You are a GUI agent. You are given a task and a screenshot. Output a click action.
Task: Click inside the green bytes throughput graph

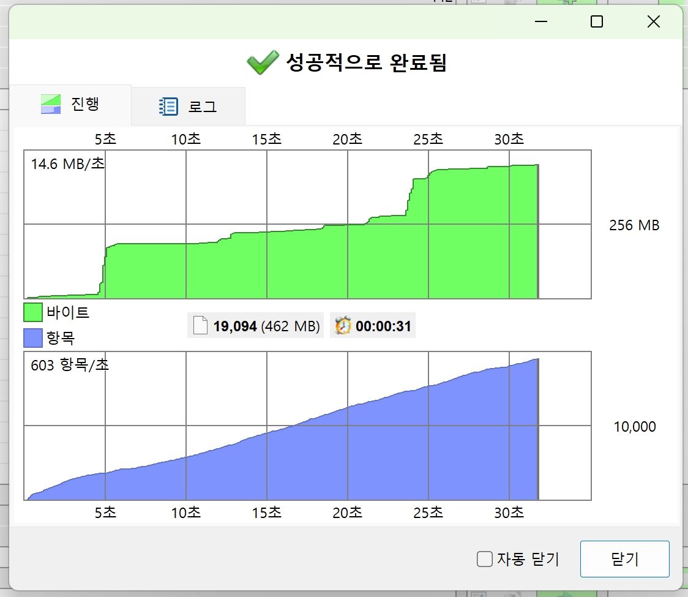[x=307, y=224]
